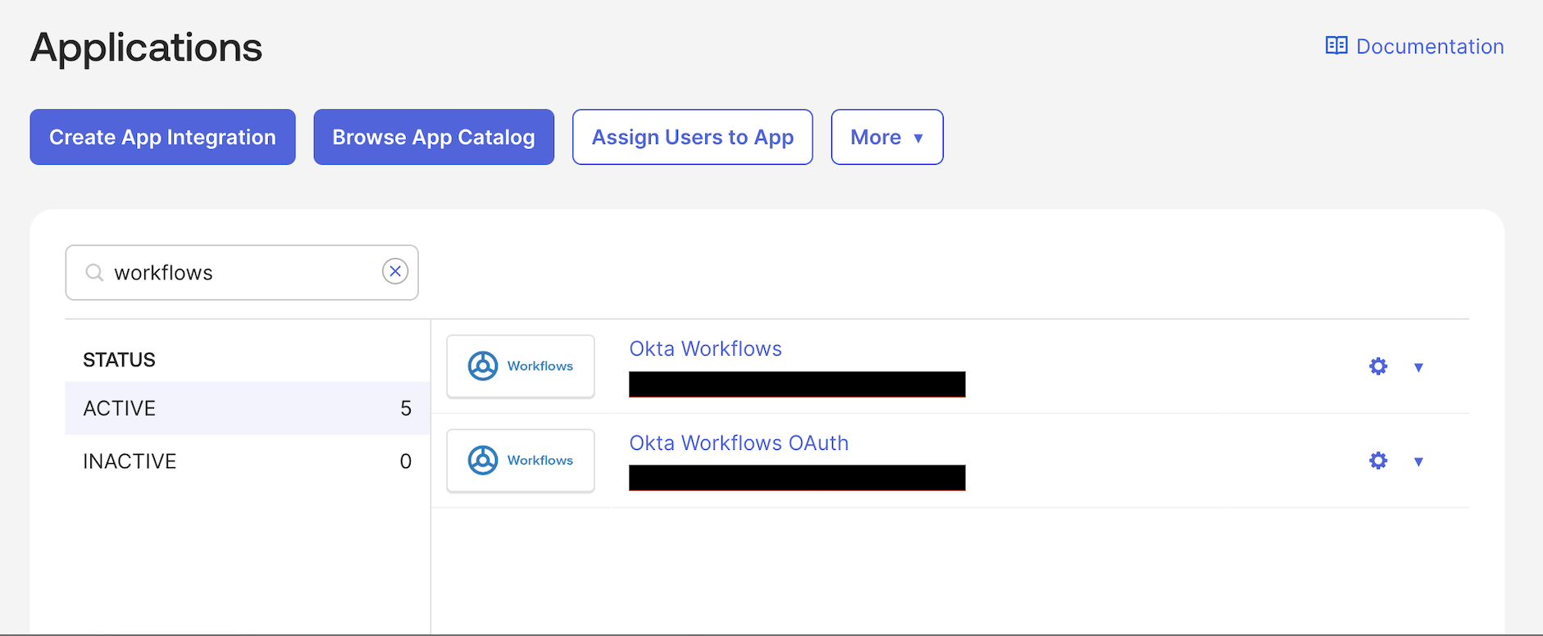Image resolution: width=1543 pixels, height=636 pixels.
Task: Click the Applications page title
Action: (147, 48)
